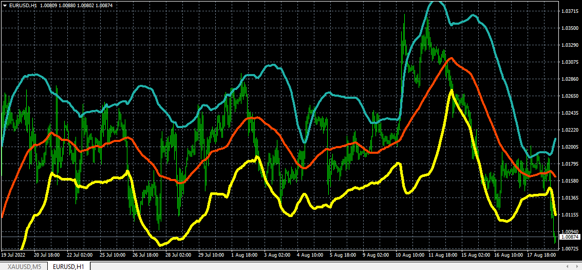Click the OHLC values in the chart header
This screenshot has width=582, height=270.
[76, 6]
